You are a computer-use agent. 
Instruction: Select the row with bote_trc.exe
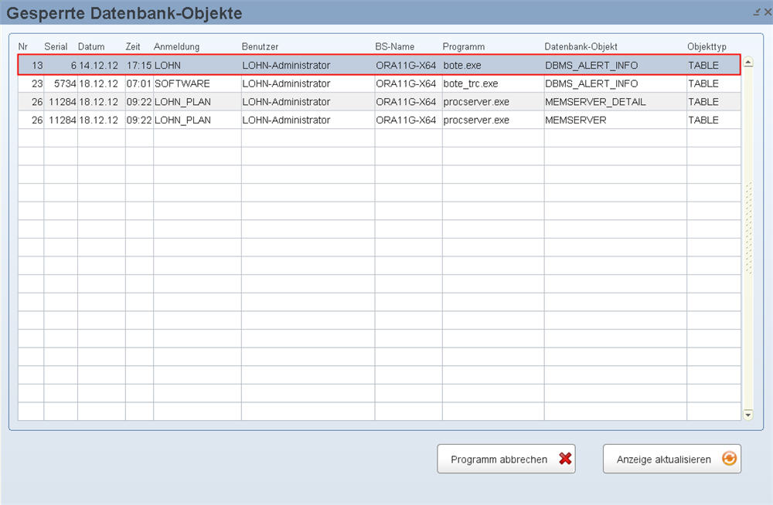pos(471,83)
